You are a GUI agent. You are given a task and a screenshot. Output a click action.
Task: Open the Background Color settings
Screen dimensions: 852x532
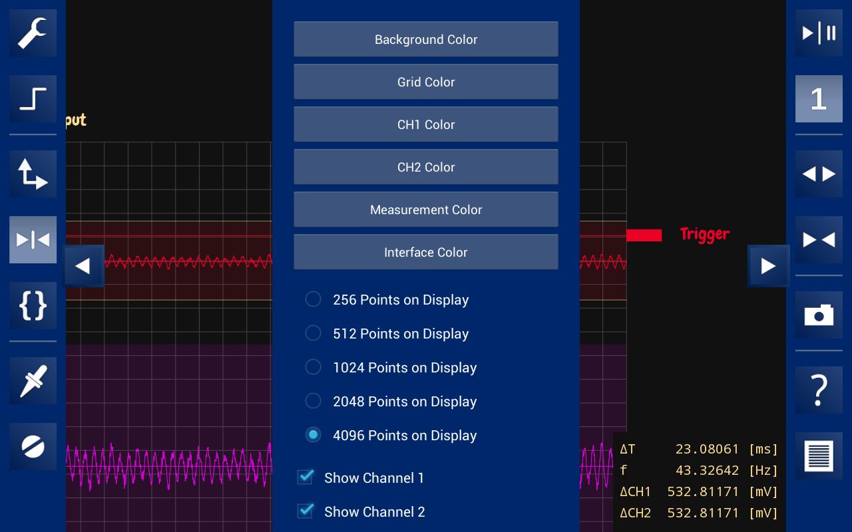tap(426, 39)
